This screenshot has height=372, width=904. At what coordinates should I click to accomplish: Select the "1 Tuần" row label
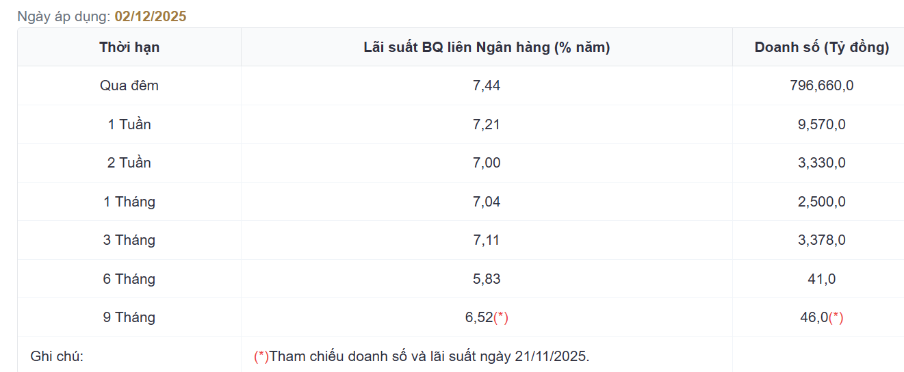coord(129,124)
